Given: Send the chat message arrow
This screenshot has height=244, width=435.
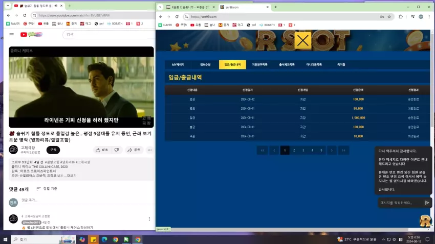Looking at the screenshot, I should [427, 203].
